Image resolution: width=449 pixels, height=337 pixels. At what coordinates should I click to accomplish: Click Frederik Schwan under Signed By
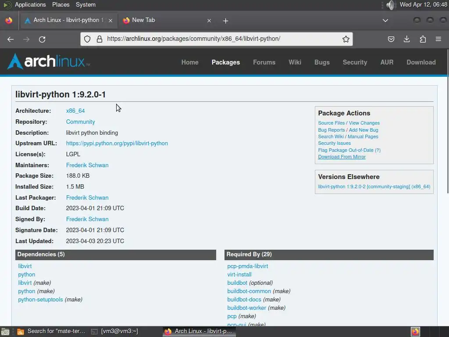point(87,219)
